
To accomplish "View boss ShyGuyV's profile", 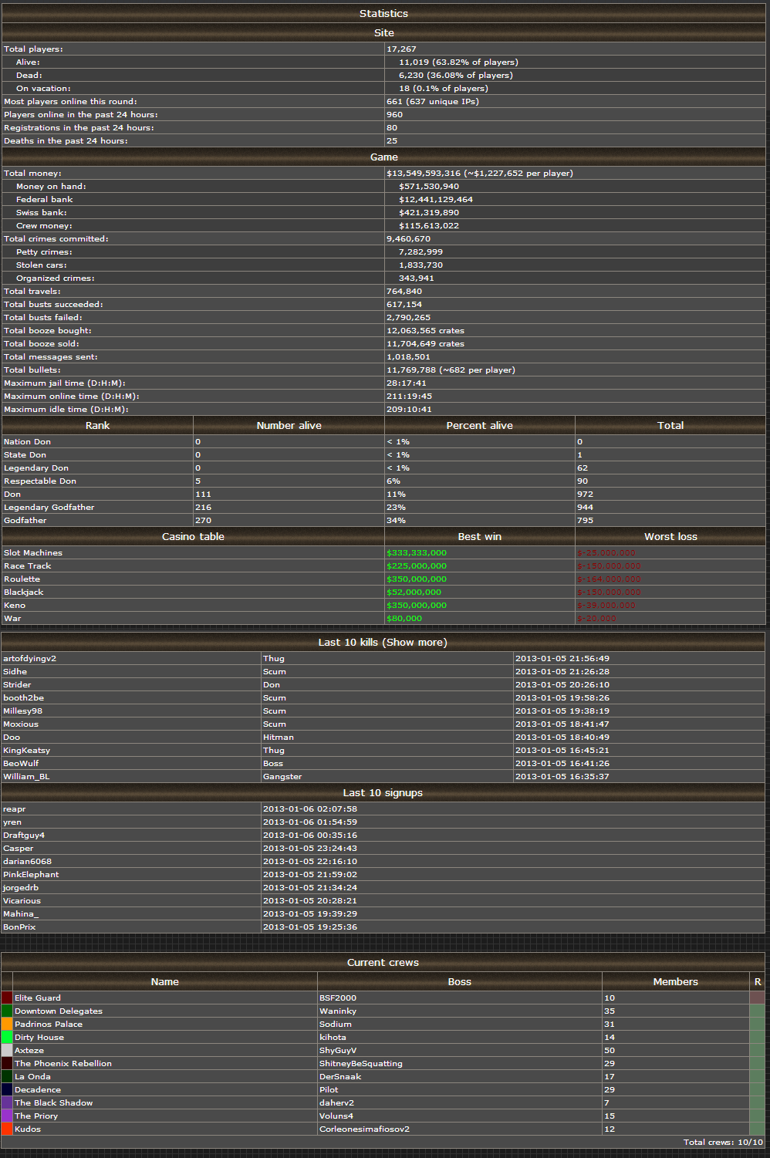I will coord(338,1050).
